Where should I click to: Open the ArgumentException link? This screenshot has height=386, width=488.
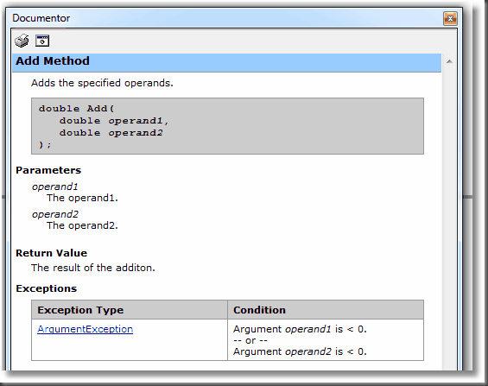point(85,329)
